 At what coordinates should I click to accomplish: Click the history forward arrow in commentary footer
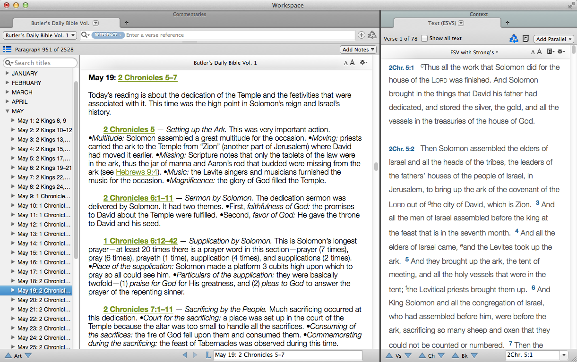coord(195,355)
